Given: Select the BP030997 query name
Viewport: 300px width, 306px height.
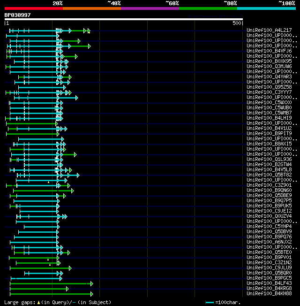Looking at the screenshot, I should (17, 15).
